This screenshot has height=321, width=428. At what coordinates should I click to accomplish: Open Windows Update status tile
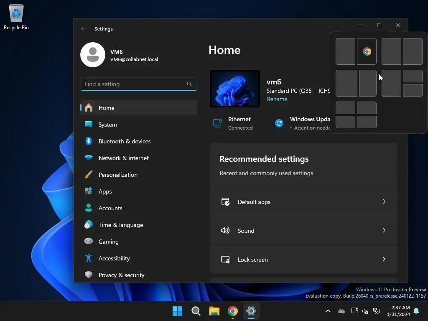tap(302, 123)
